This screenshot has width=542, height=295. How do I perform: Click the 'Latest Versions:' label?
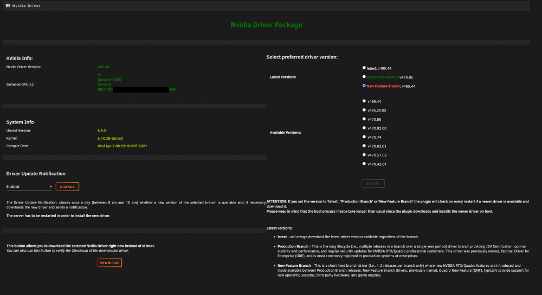coord(283,77)
